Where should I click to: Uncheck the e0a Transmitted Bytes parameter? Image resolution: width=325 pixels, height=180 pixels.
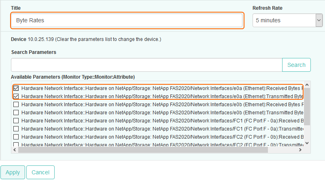16,96
